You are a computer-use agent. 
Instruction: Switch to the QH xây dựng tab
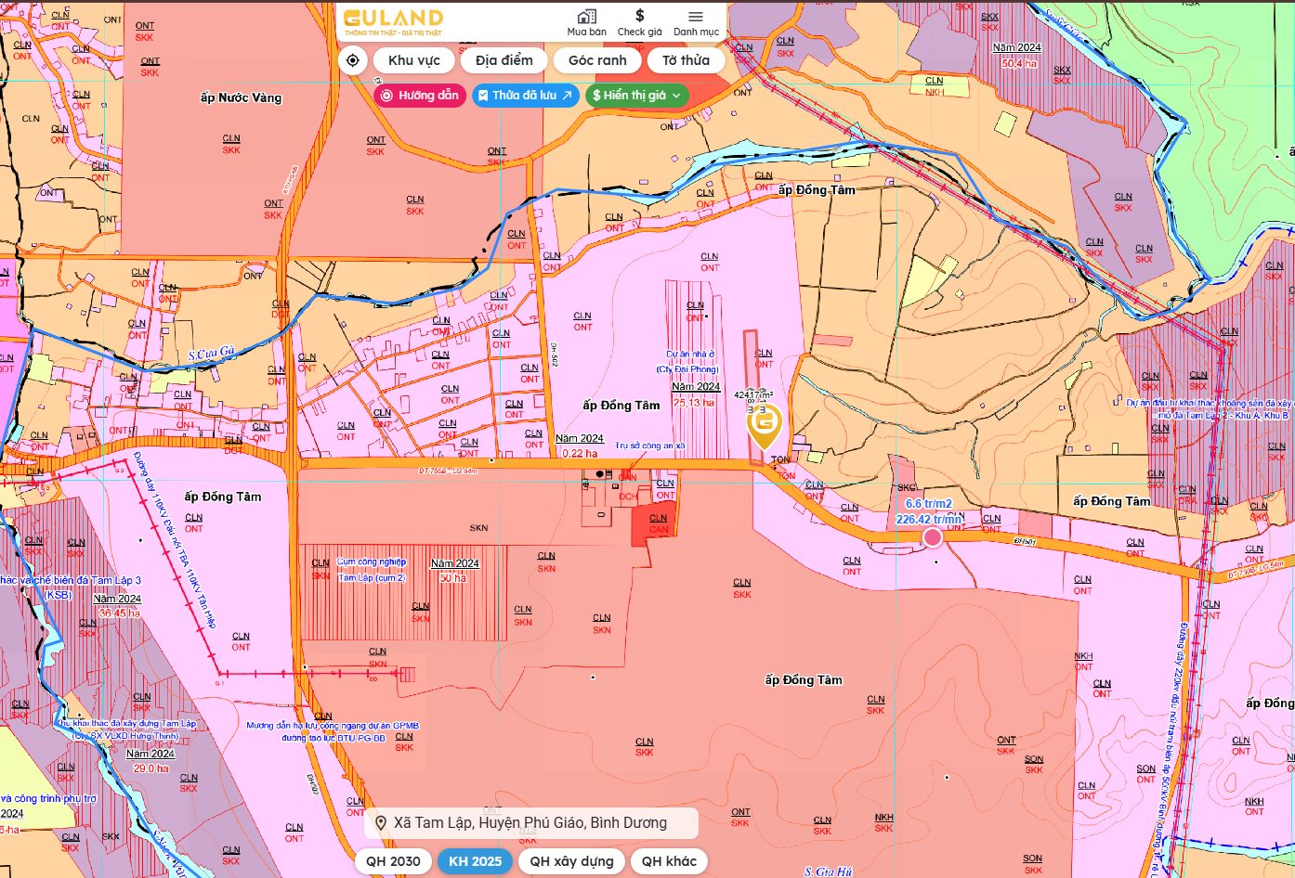click(571, 861)
